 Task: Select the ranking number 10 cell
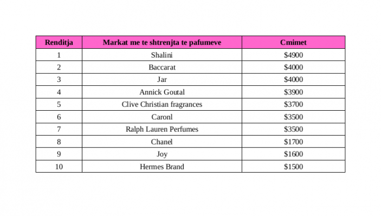pos(59,167)
